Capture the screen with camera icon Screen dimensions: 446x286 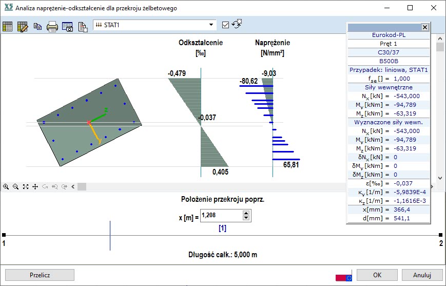(x=68, y=27)
